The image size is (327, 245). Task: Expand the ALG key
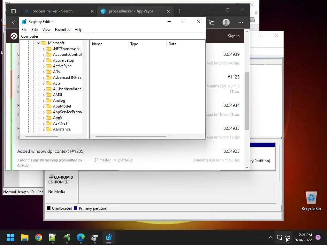(x=43, y=83)
